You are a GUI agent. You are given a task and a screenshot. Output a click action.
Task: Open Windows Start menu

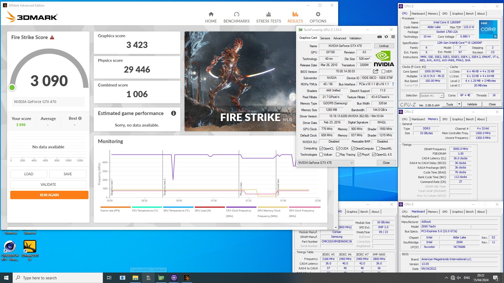[x=6, y=278]
